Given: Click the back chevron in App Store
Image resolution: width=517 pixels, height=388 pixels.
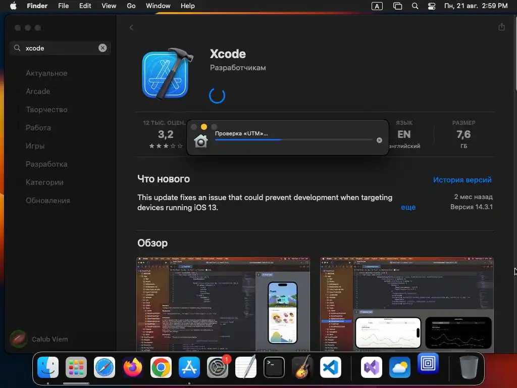Looking at the screenshot, I should pyautogui.click(x=131, y=28).
